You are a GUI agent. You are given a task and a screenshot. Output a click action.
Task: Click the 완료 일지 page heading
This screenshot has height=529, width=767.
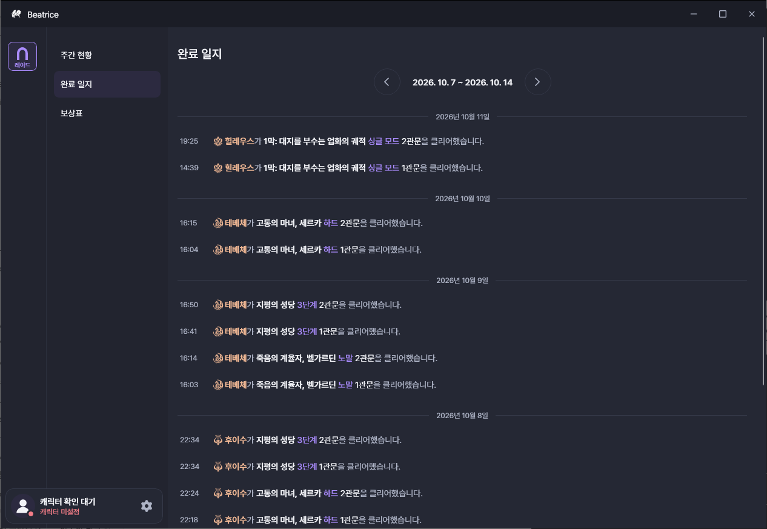pyautogui.click(x=200, y=54)
